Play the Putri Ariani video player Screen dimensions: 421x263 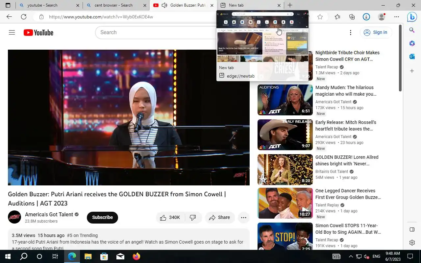click(129, 117)
